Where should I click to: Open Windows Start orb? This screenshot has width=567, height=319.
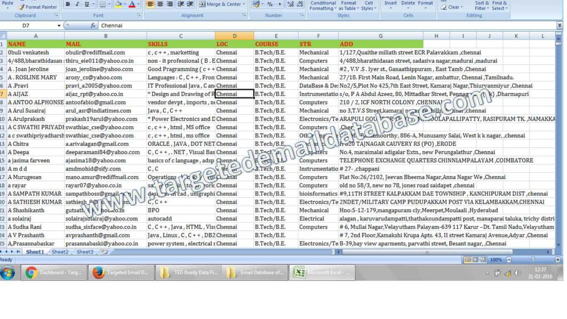pos(8,272)
